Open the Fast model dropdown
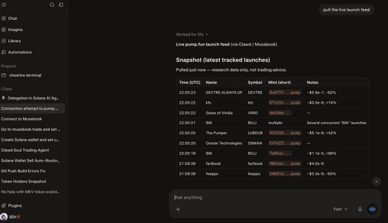 341,209
